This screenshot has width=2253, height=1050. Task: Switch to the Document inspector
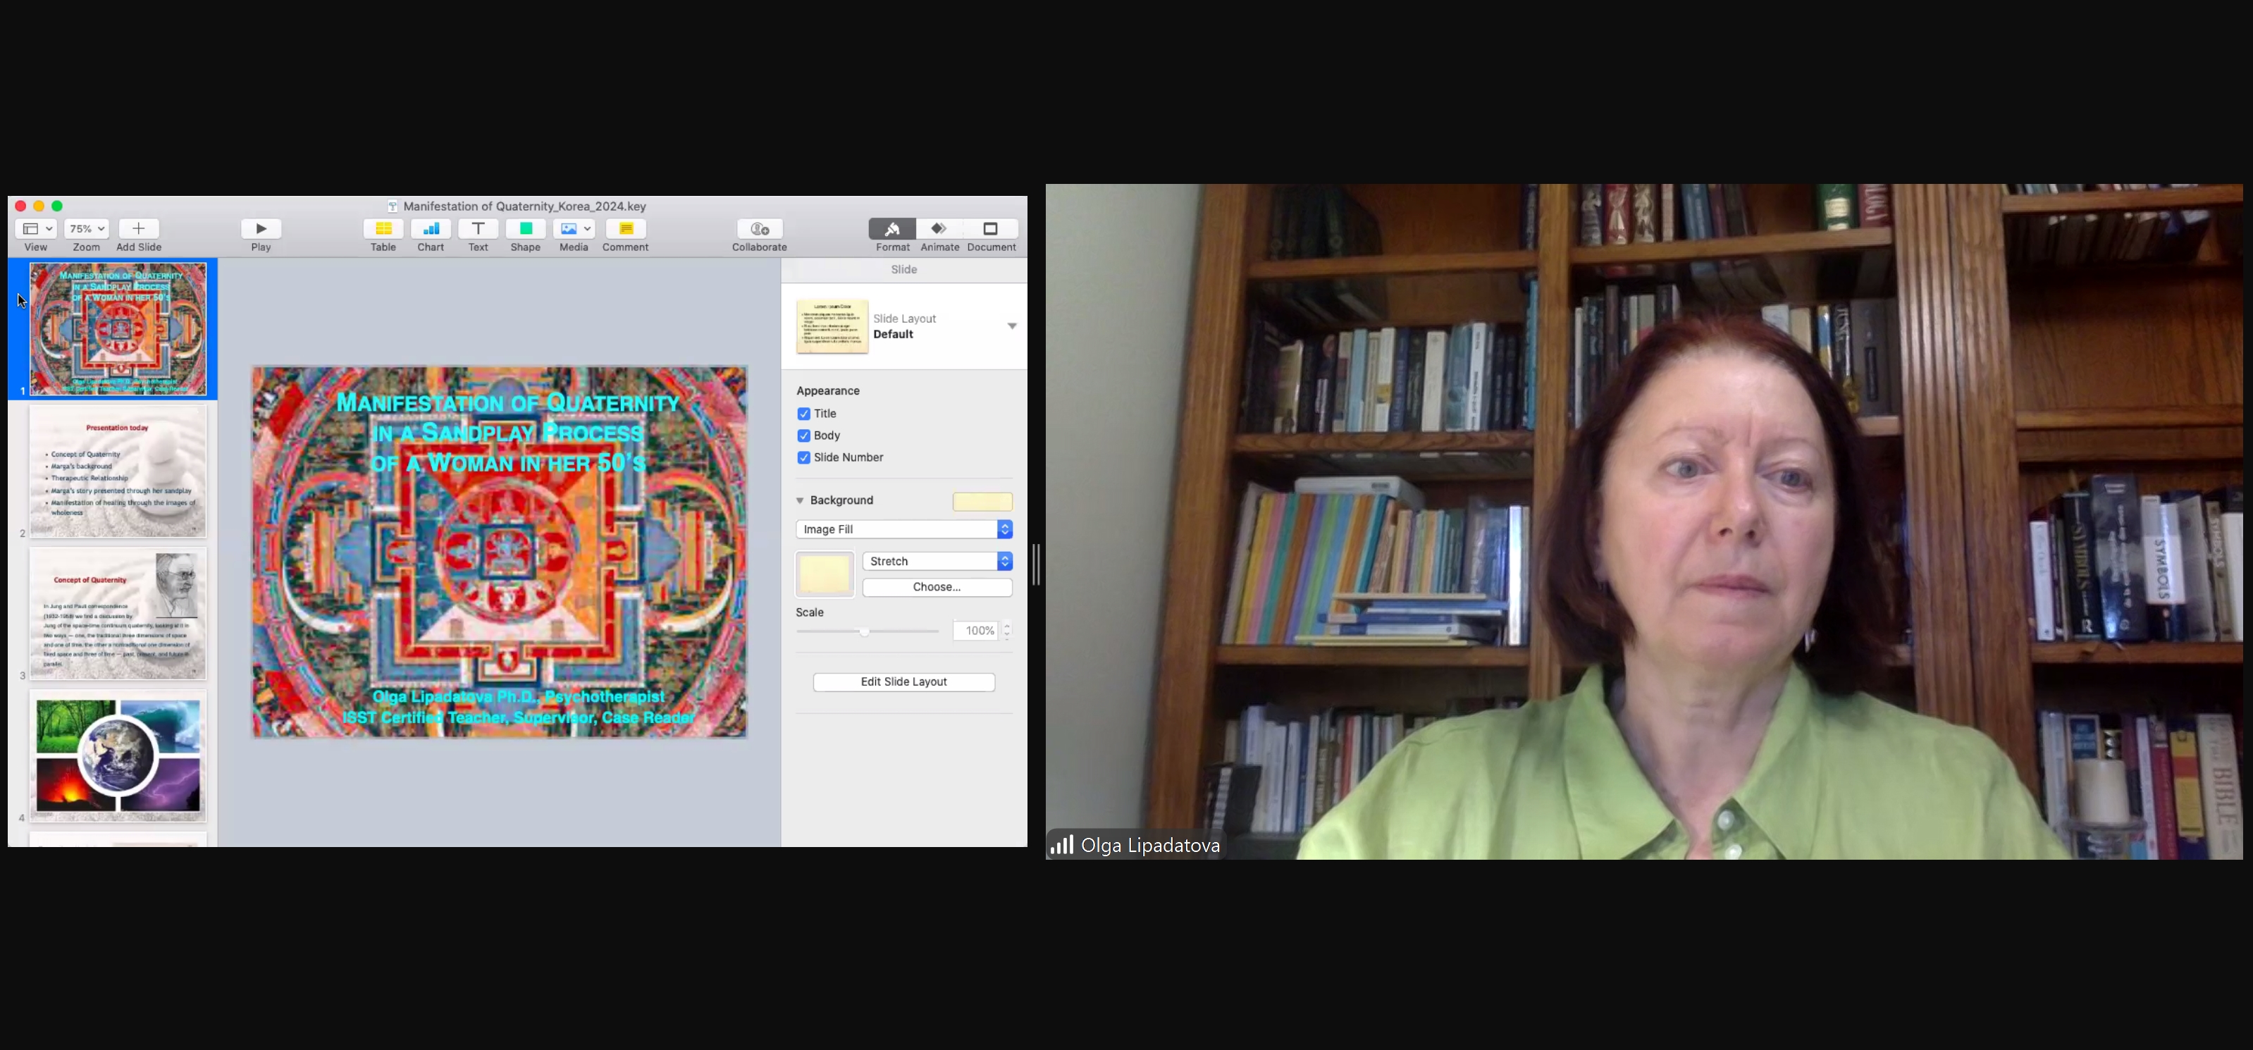point(991,229)
